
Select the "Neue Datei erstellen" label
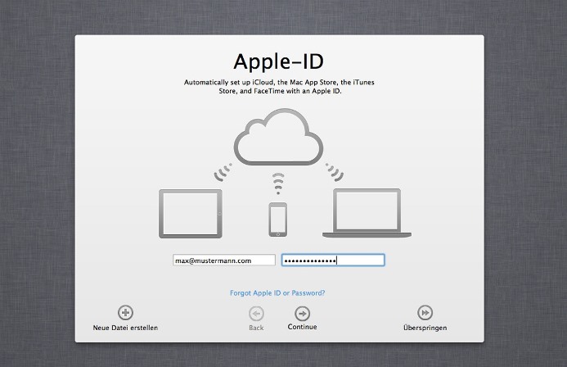(x=125, y=328)
